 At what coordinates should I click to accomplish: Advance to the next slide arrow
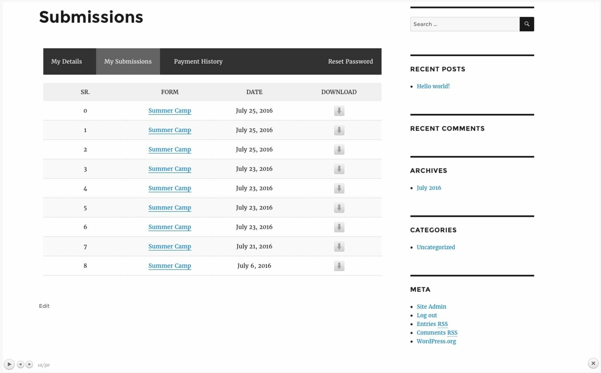tap(29, 364)
